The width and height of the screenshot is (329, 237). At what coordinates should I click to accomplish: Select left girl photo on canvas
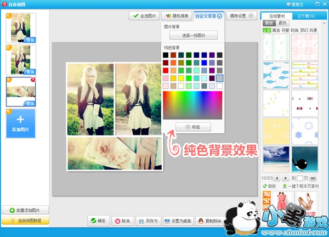coord(90,99)
